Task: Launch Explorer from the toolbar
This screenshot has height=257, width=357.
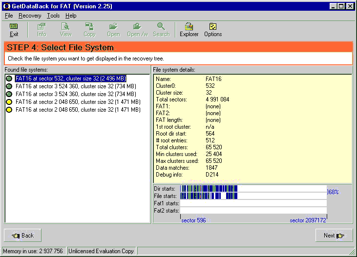Action: point(189,30)
